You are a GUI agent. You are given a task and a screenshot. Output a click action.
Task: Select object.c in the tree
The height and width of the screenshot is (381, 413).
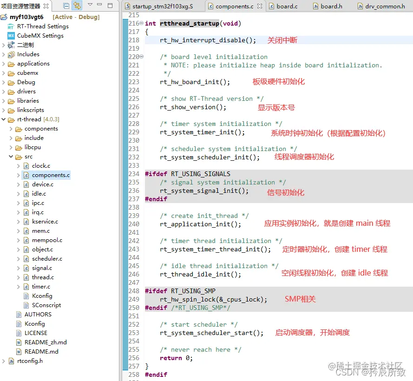pyautogui.click(x=42, y=250)
